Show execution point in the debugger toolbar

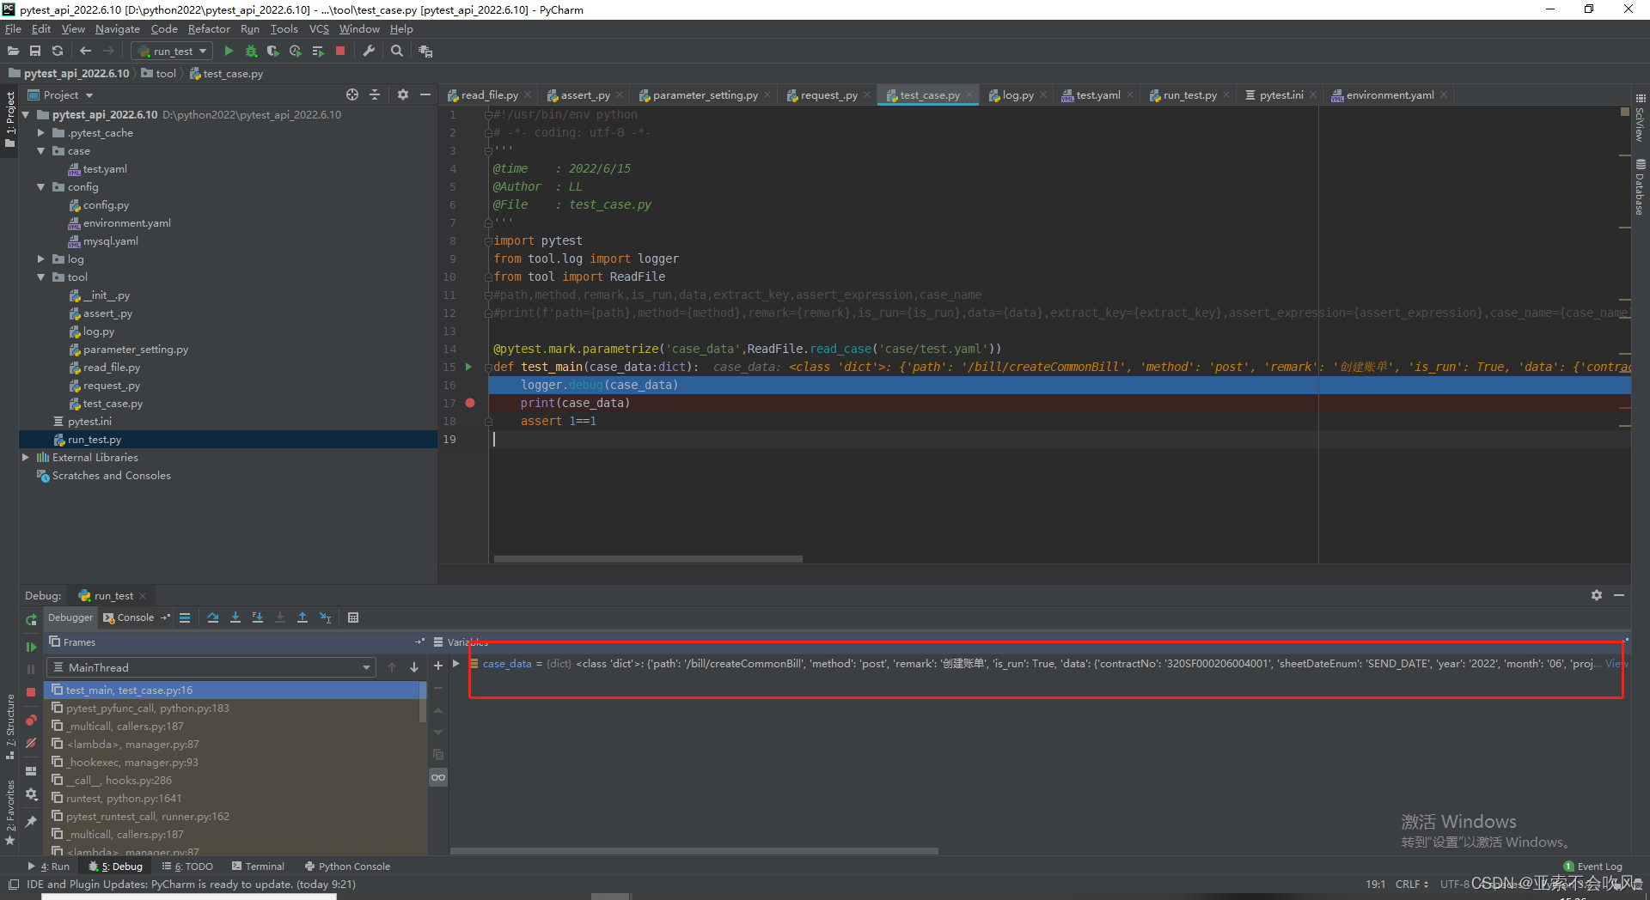click(x=185, y=617)
